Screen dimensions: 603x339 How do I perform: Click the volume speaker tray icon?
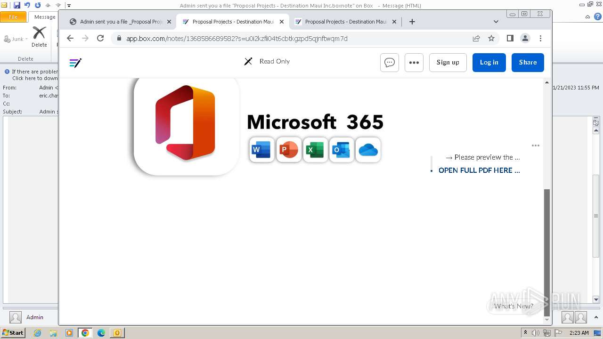pos(536,333)
